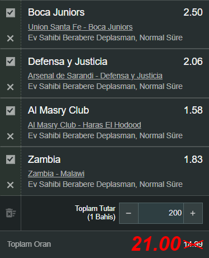This screenshot has height=258, width=209.
Task: Delete the Al Masry Club selection
Action: click(10, 137)
